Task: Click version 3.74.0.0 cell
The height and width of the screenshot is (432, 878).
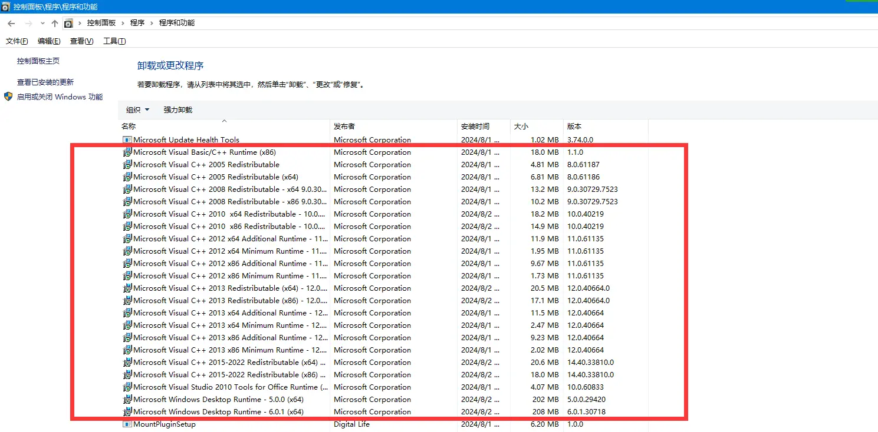Action: [580, 140]
